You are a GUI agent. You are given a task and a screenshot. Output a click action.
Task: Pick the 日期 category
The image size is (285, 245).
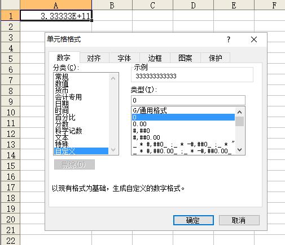81,104
